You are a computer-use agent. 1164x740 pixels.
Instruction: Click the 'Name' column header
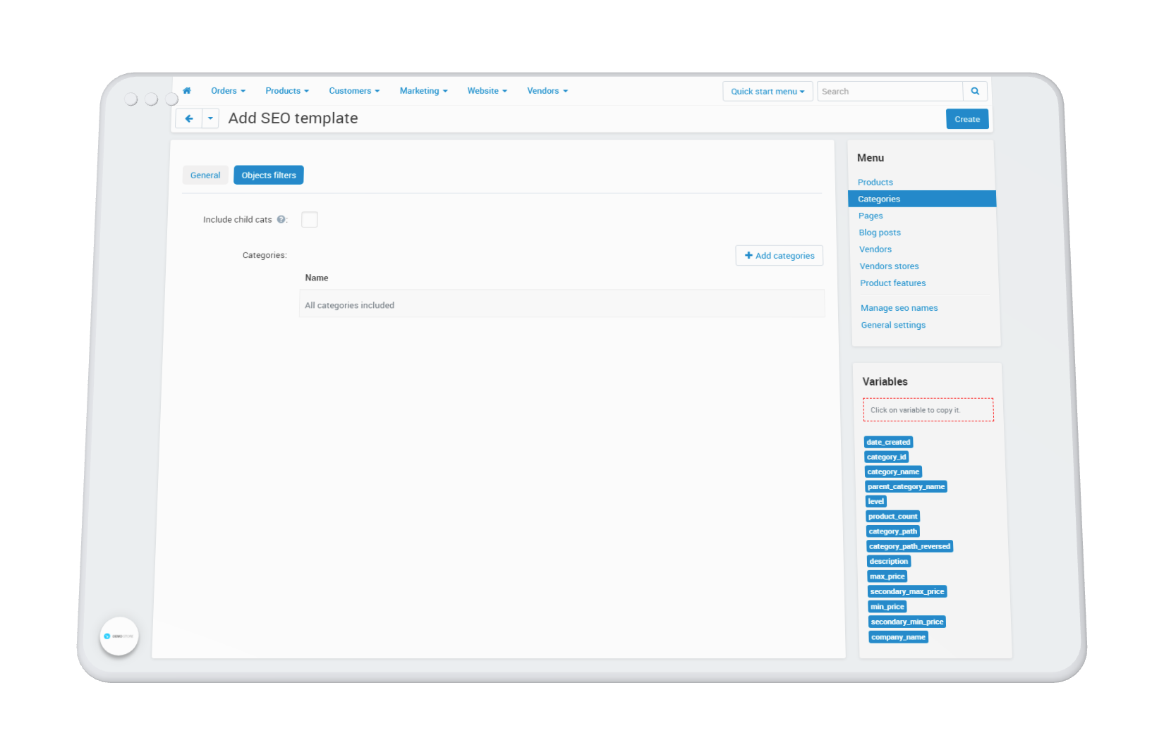pyautogui.click(x=317, y=278)
